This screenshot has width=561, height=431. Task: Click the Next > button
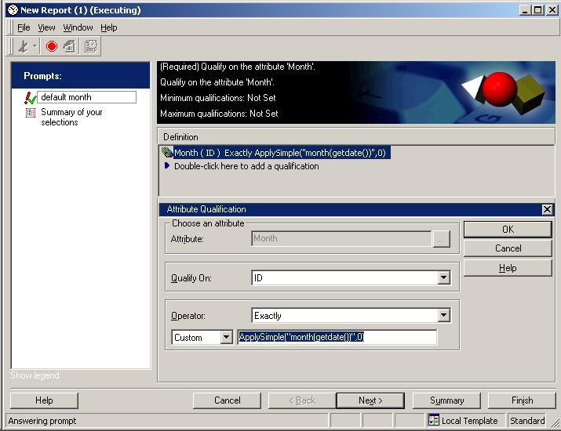(x=370, y=400)
